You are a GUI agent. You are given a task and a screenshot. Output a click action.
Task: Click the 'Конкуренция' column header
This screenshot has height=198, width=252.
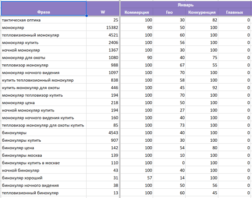(202, 12)
